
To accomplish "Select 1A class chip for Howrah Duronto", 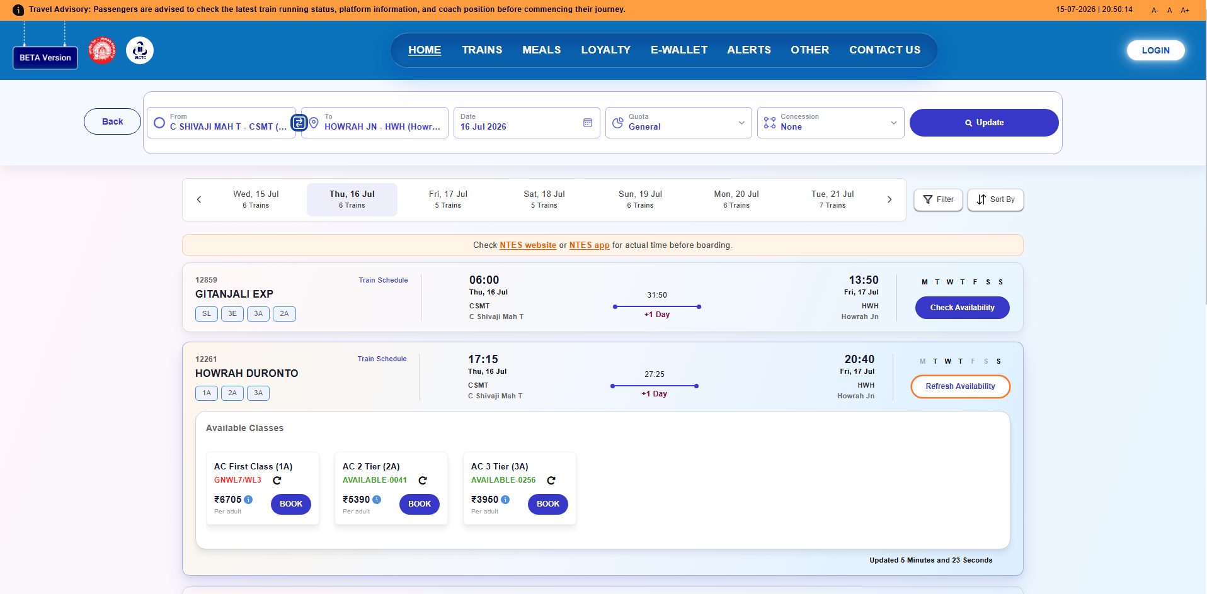I will point(207,393).
